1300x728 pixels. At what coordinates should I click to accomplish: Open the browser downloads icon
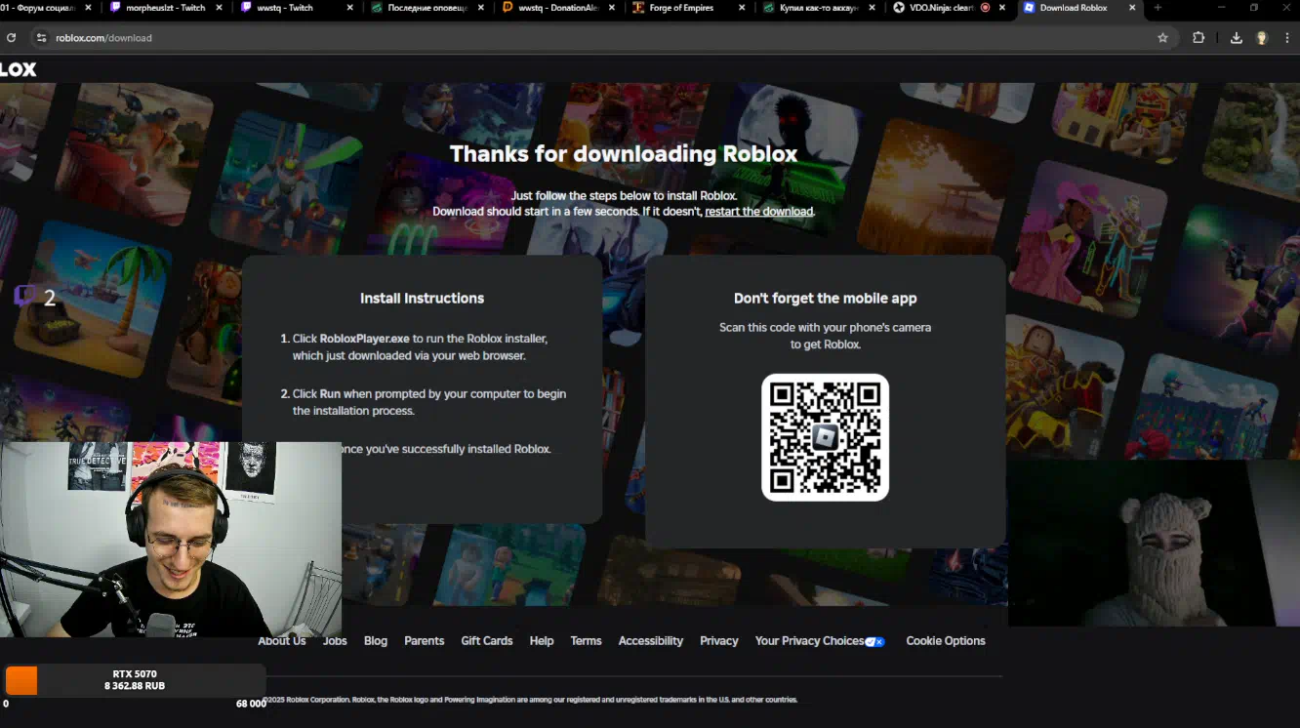1236,38
